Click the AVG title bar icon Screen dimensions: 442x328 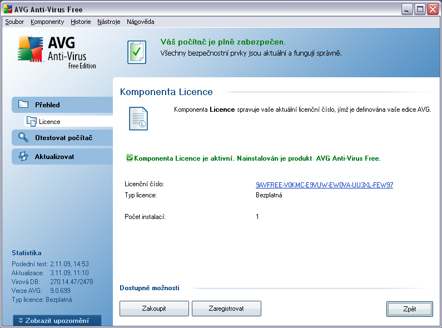click(x=8, y=9)
